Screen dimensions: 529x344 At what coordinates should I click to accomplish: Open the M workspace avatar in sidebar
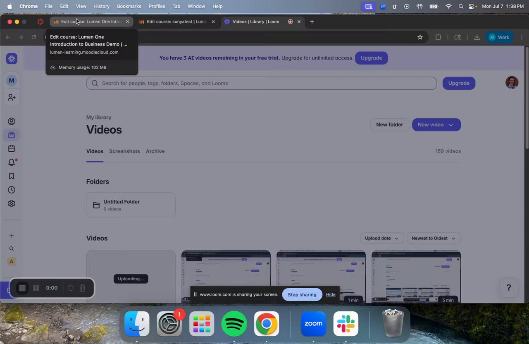point(12,81)
